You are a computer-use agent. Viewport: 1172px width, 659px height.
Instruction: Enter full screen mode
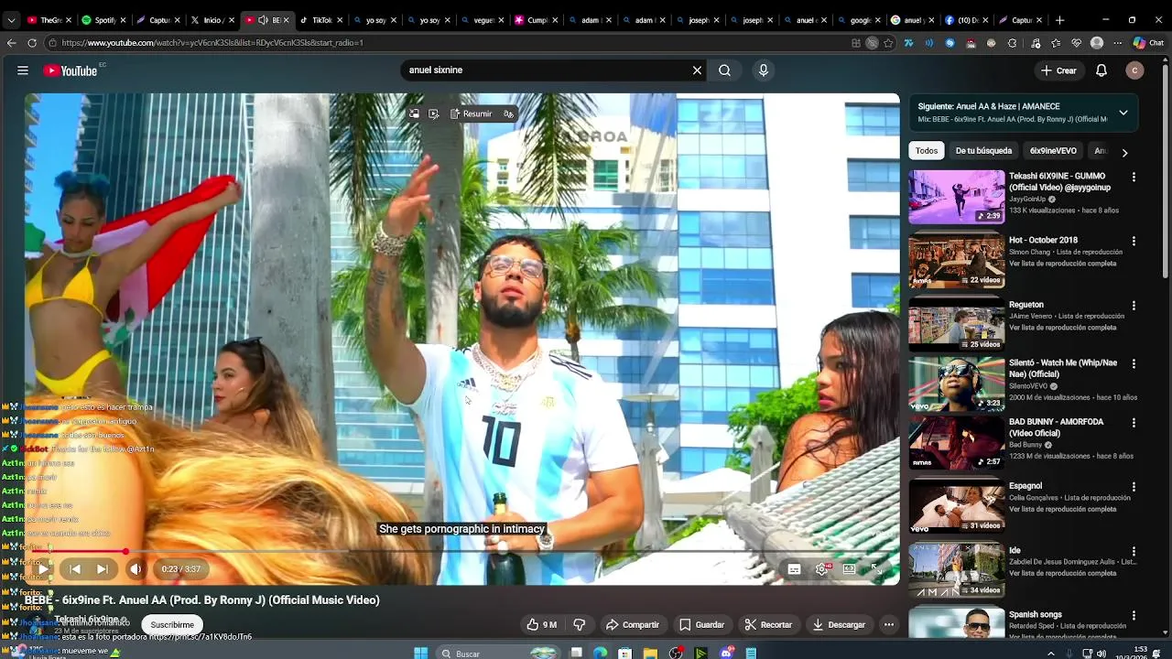(875, 569)
